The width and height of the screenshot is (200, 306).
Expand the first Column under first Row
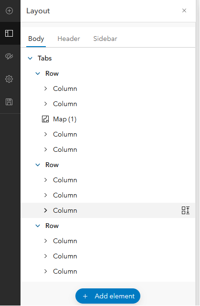click(46, 89)
